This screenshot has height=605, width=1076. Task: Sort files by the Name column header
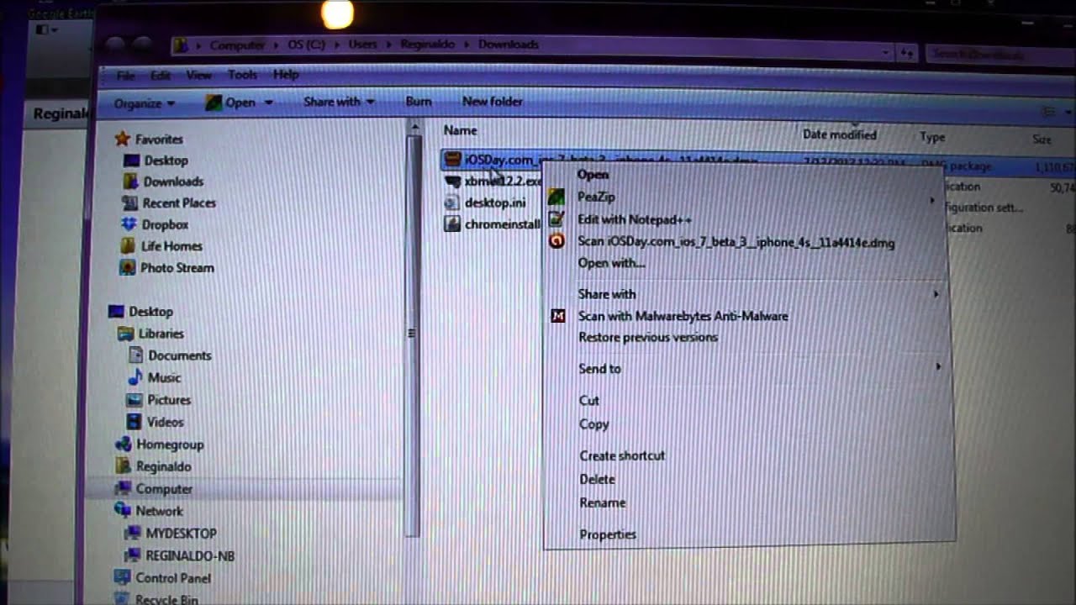tap(460, 130)
